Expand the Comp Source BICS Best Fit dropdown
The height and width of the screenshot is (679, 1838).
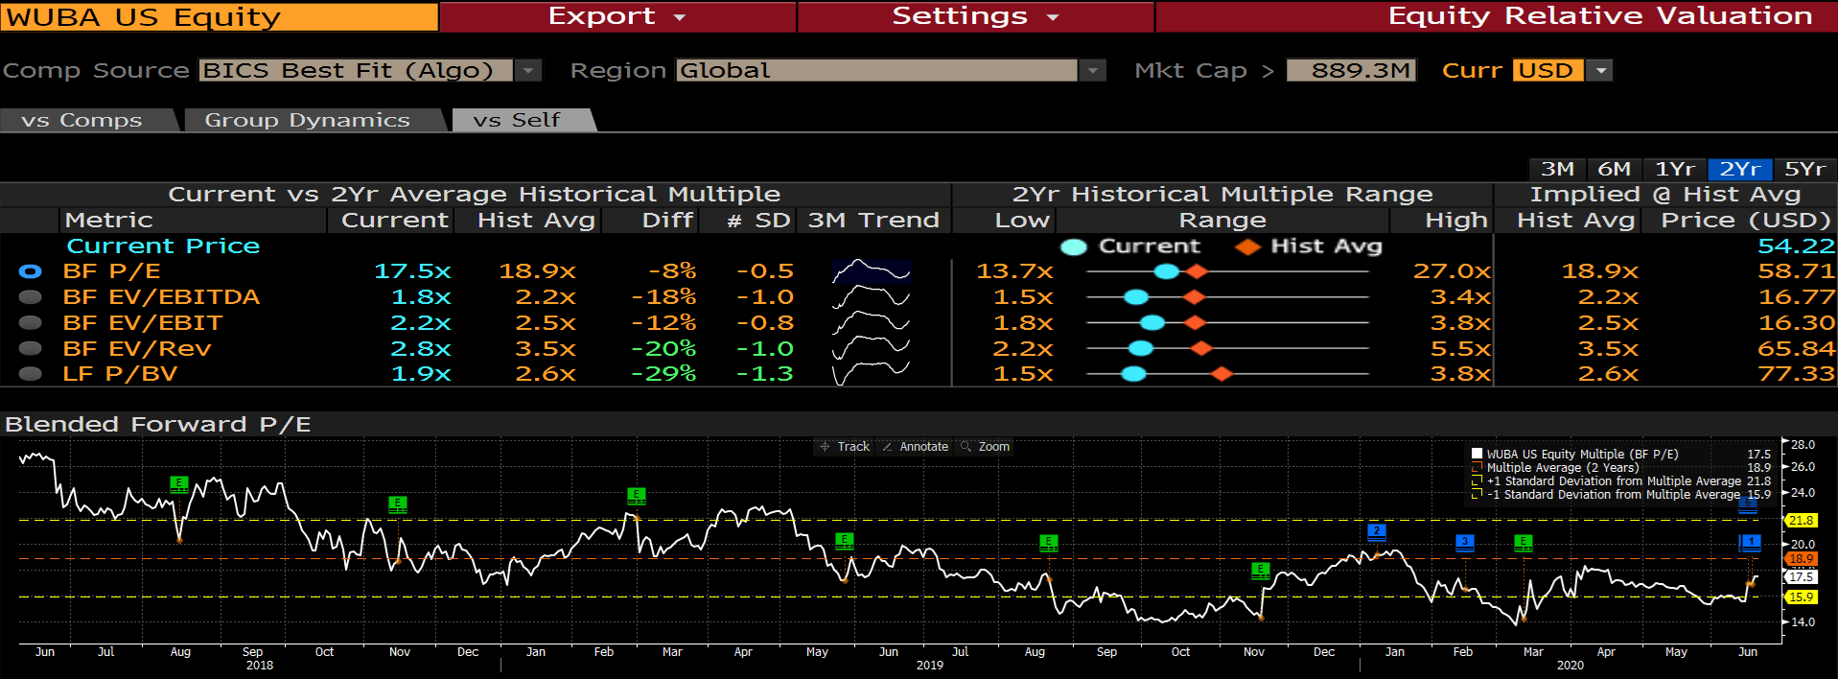coord(527,71)
